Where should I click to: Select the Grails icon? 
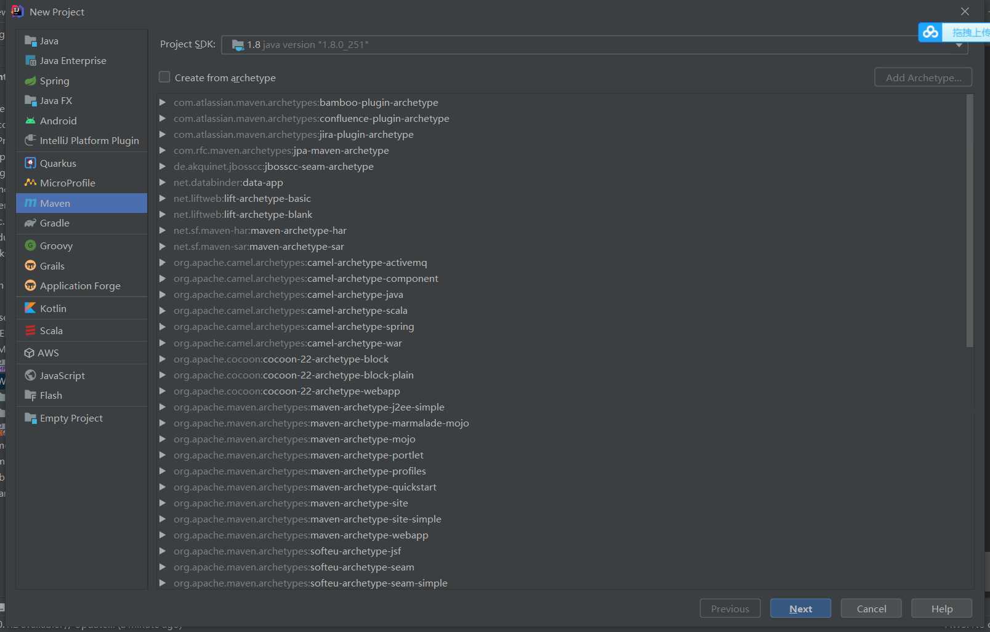[30, 266]
